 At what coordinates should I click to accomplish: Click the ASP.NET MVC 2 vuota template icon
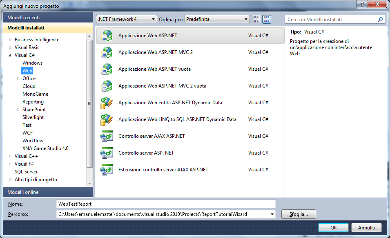(x=107, y=86)
